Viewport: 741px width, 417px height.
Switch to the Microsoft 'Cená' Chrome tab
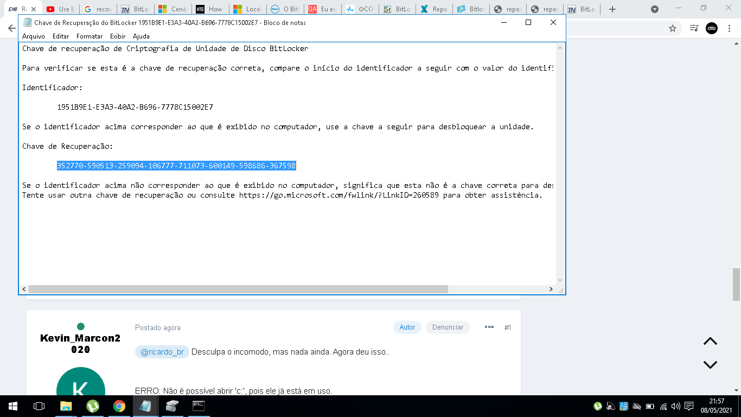point(172,9)
